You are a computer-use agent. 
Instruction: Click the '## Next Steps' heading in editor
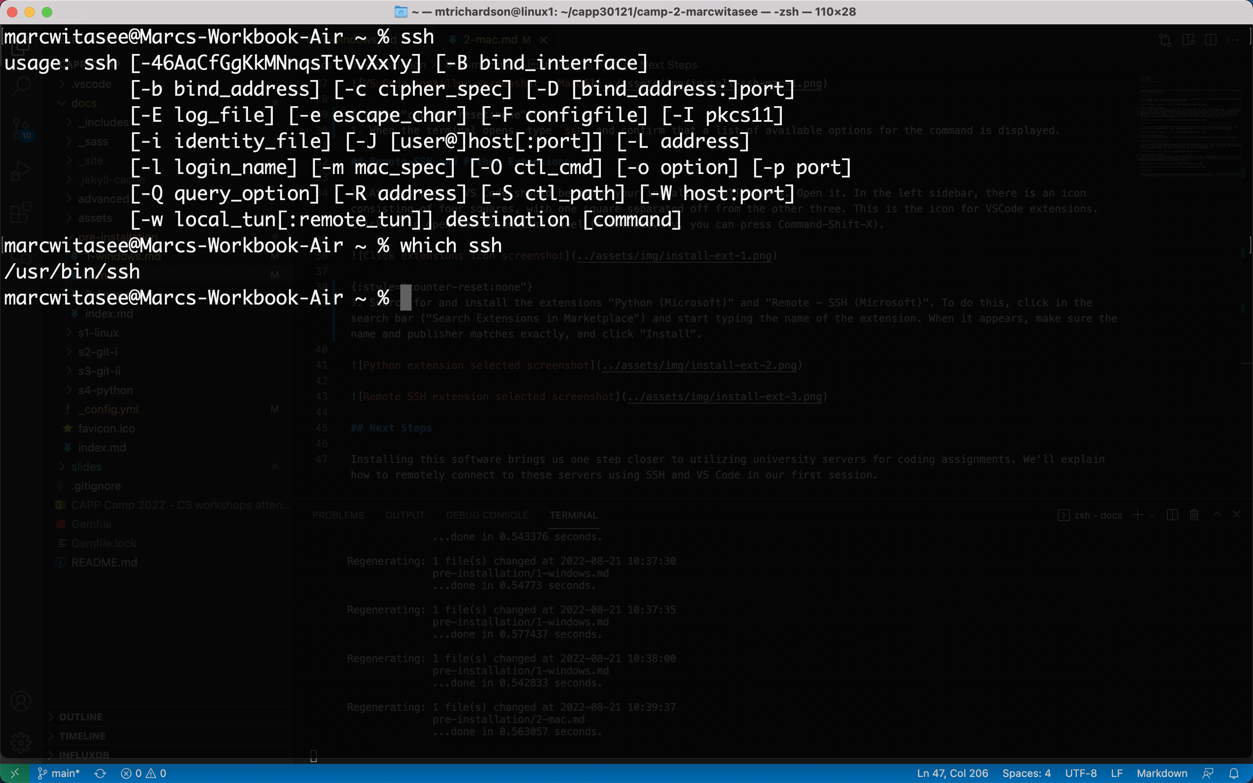(392, 428)
